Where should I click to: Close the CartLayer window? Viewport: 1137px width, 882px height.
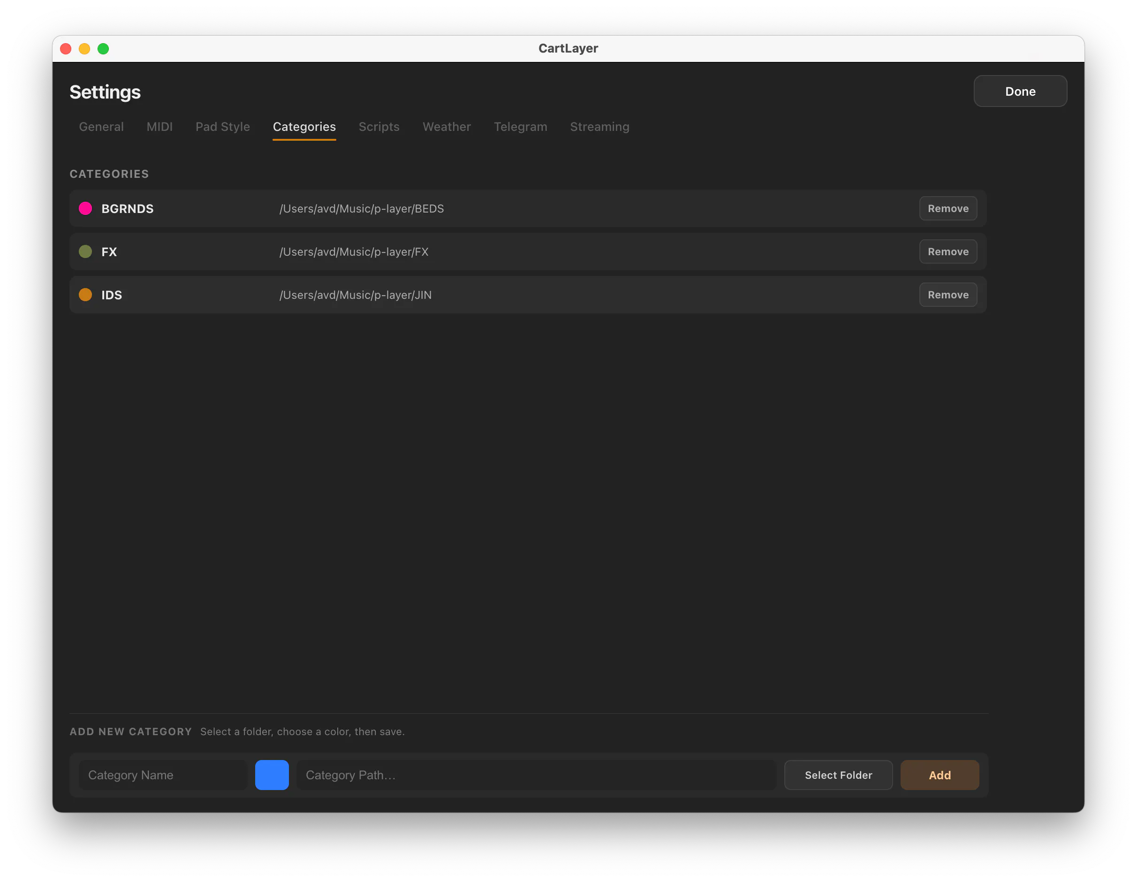point(66,48)
